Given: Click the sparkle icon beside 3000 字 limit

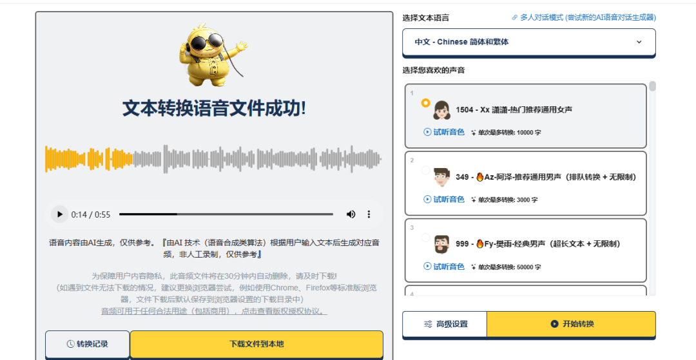Looking at the screenshot, I should tap(474, 200).
